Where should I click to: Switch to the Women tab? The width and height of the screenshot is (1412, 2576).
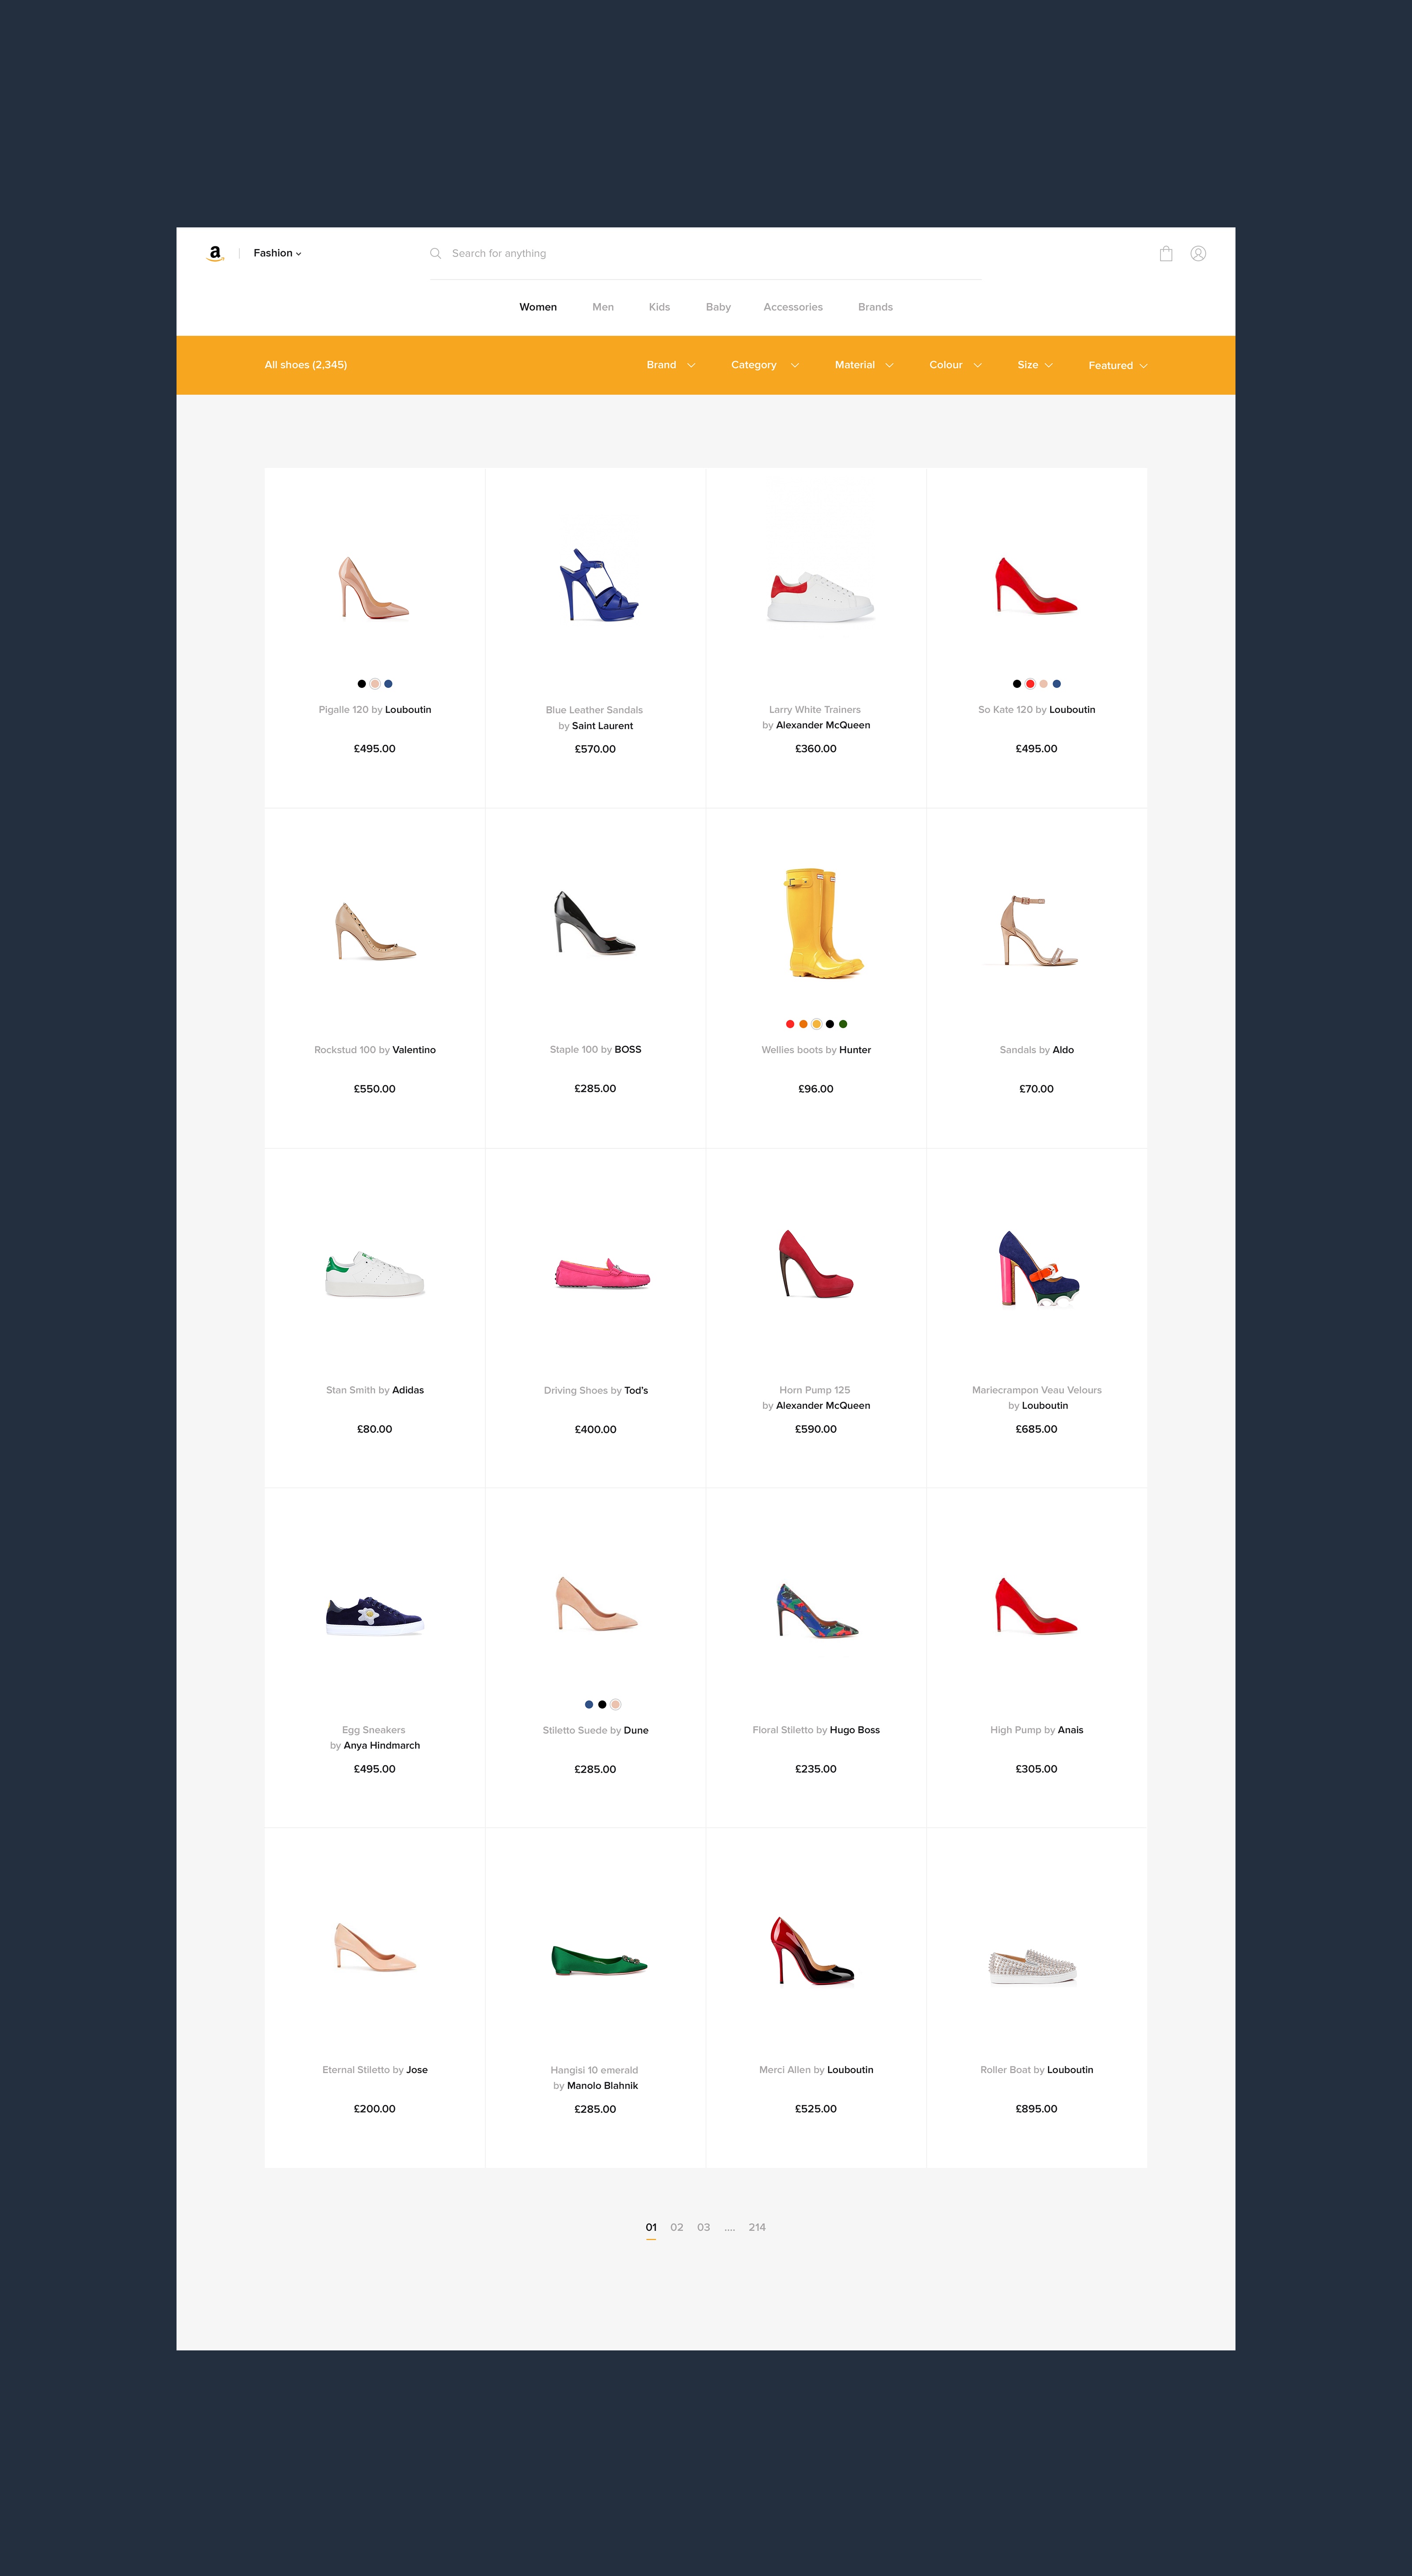point(537,307)
